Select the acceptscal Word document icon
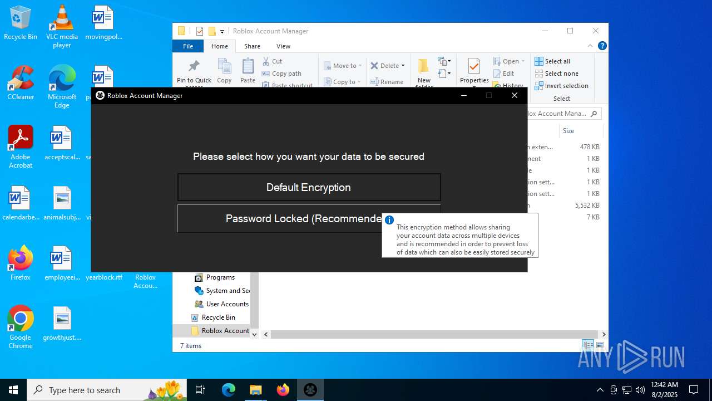 tap(62, 143)
